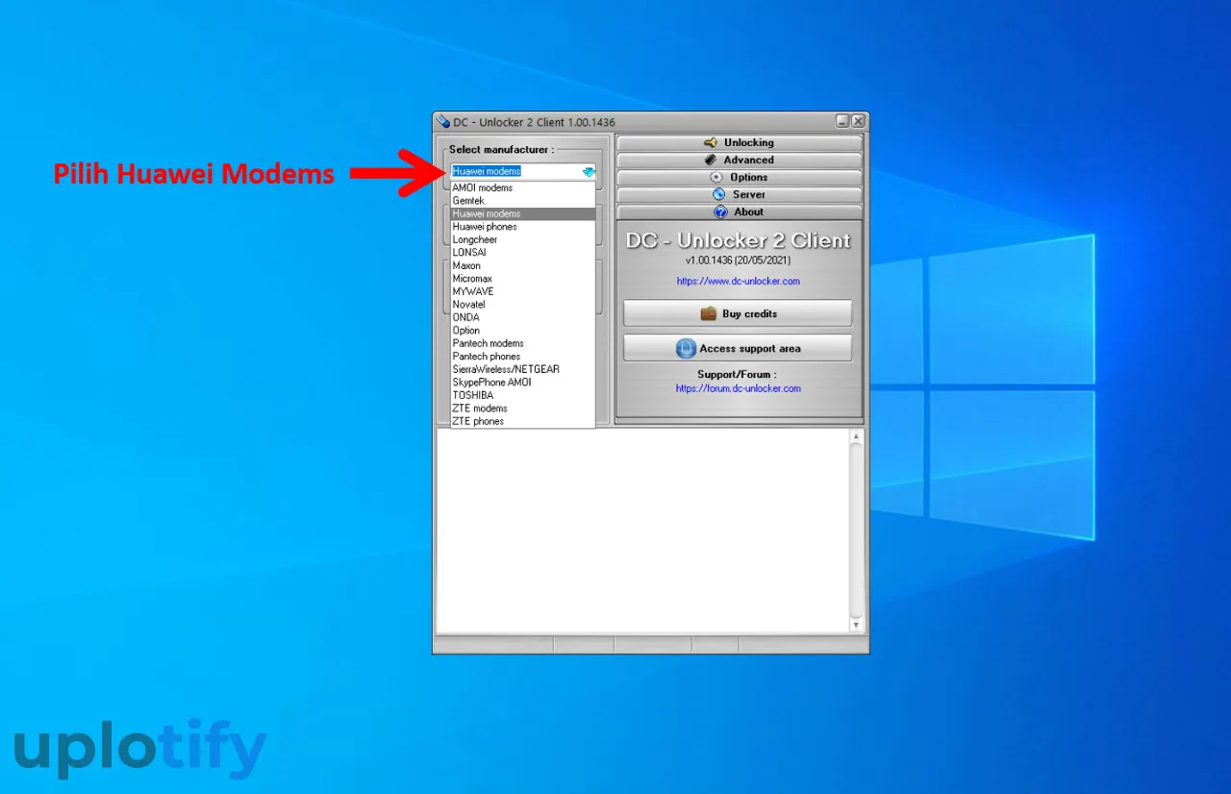Open the Server section tab
The width and height of the screenshot is (1231, 794).
point(739,195)
